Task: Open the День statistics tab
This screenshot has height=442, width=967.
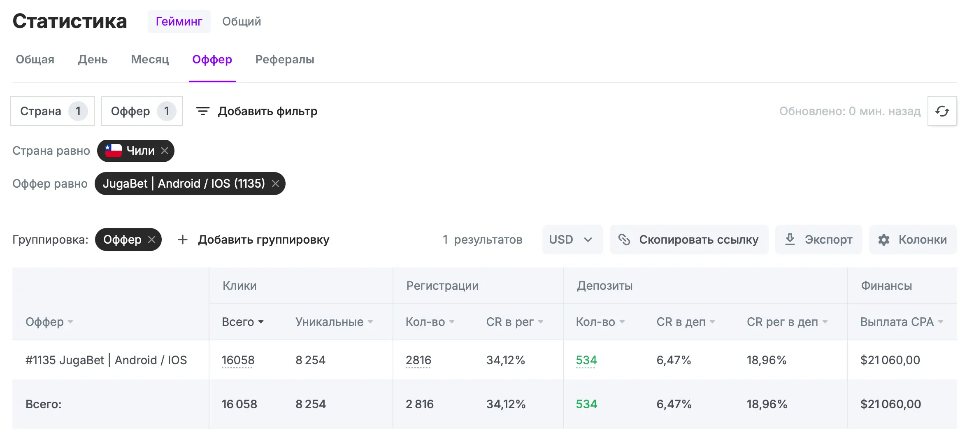Action: click(x=93, y=59)
